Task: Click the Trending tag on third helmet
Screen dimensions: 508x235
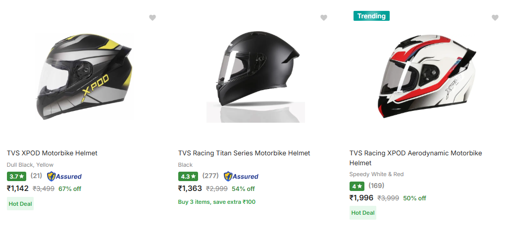Action: 371,16
